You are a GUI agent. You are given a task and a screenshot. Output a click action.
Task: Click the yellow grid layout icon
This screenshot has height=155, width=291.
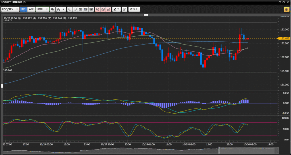click(x=286, y=9)
